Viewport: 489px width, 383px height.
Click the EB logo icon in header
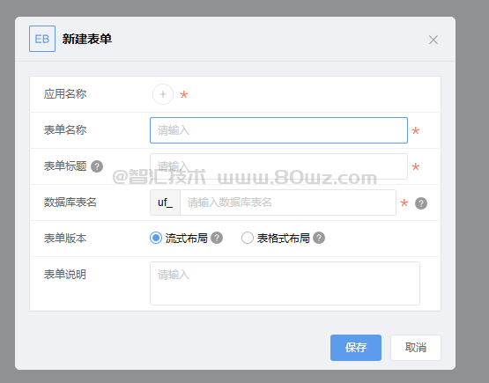click(42, 39)
